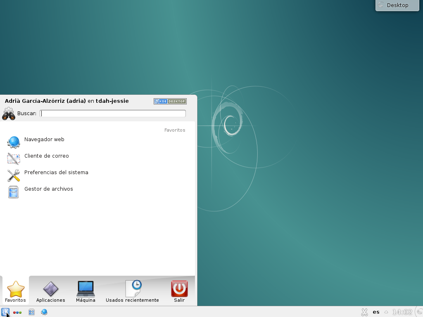Launch file manager from the bottom panel

[x=31, y=312]
